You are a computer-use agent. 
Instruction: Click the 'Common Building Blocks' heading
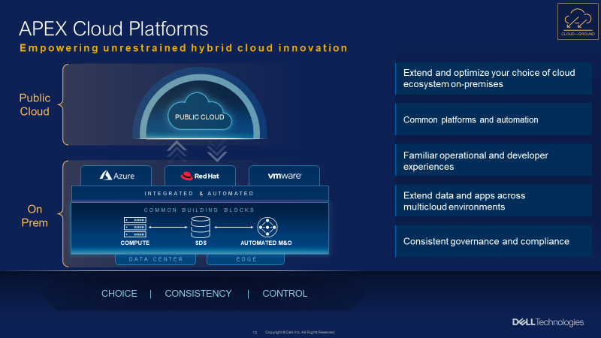pos(199,210)
